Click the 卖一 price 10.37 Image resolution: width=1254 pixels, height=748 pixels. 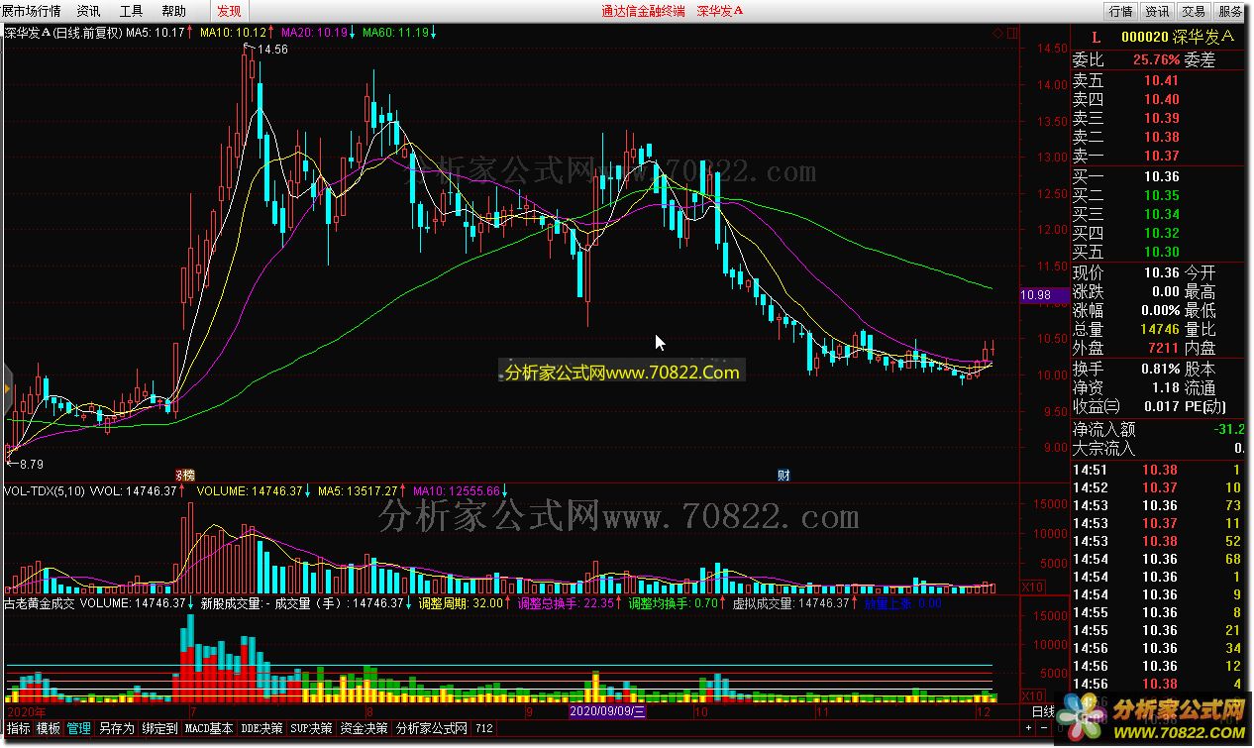[1162, 157]
